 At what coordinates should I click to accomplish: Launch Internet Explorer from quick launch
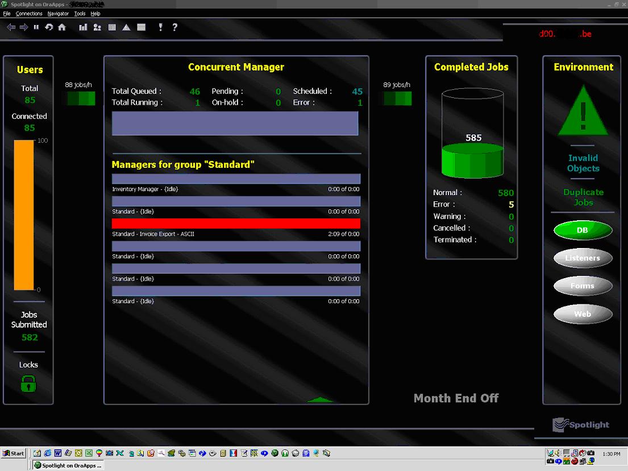(48, 453)
